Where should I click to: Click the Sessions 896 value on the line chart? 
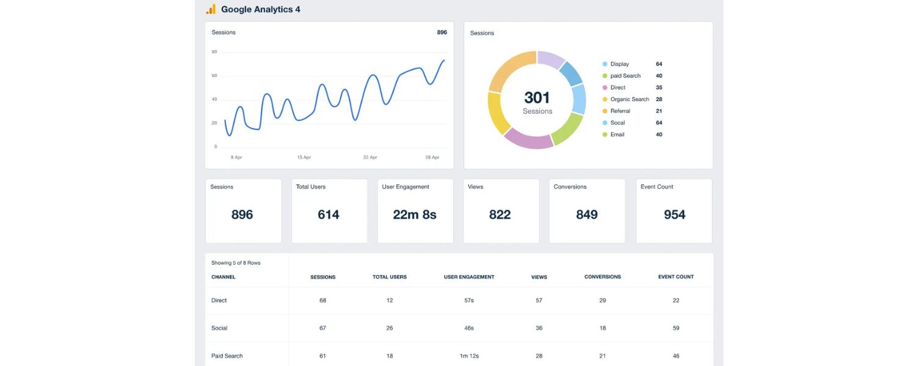pos(441,32)
